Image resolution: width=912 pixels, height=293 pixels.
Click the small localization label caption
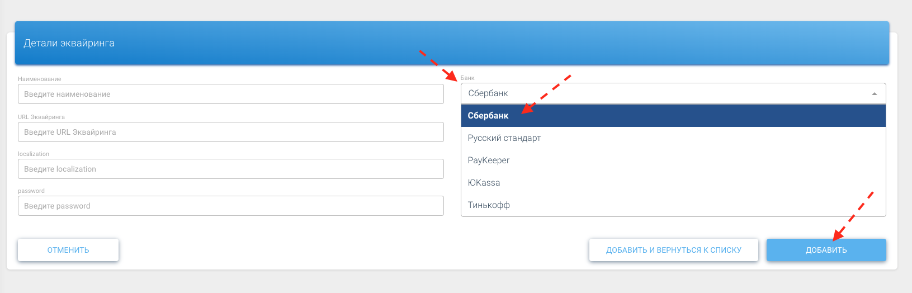point(34,154)
